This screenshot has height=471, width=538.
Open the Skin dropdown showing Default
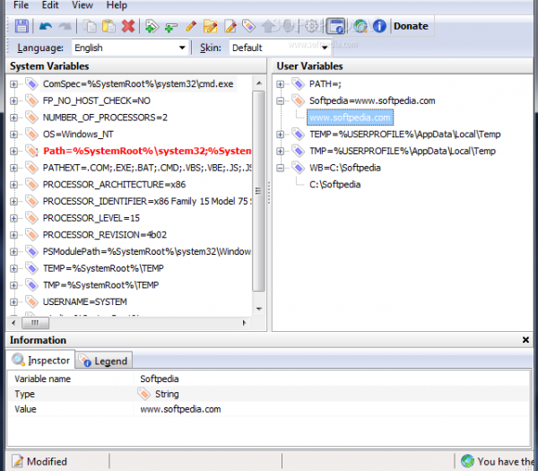280,48
